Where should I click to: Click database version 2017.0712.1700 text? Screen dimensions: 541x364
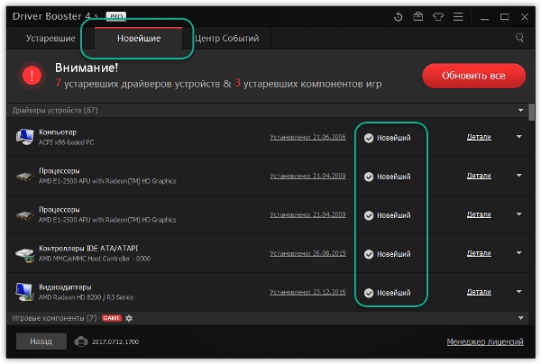pos(115,342)
